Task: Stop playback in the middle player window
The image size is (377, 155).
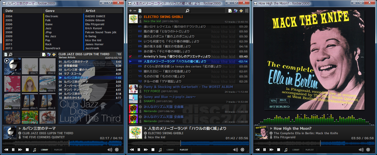Action: pyautogui.click(x=153, y=150)
